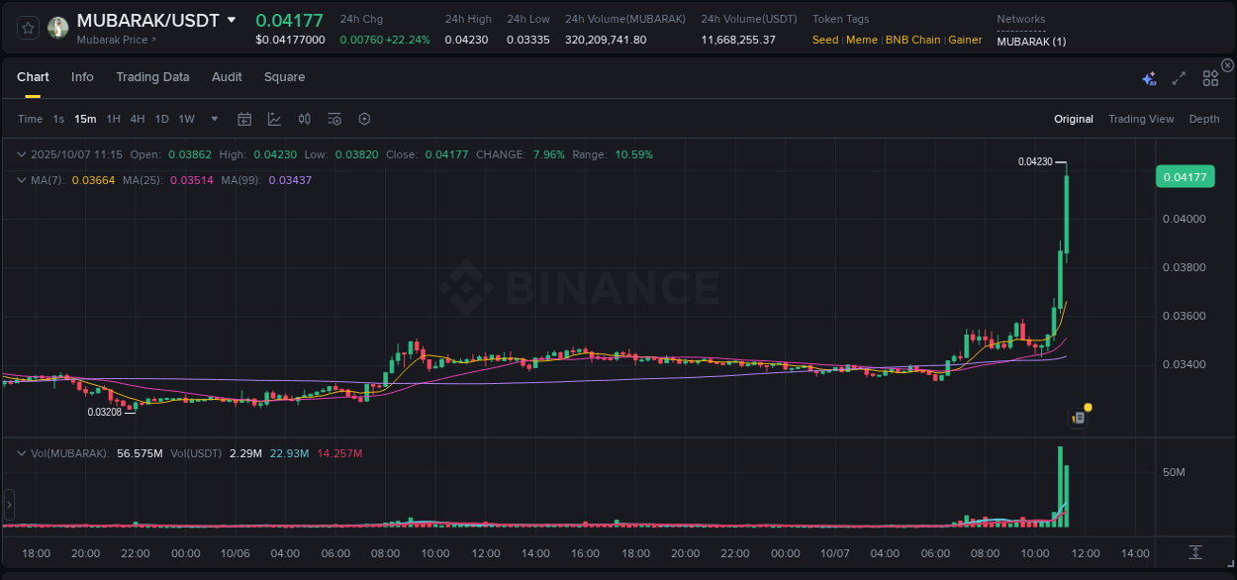Expand the chart to fullscreen
The height and width of the screenshot is (580, 1237).
(1178, 77)
